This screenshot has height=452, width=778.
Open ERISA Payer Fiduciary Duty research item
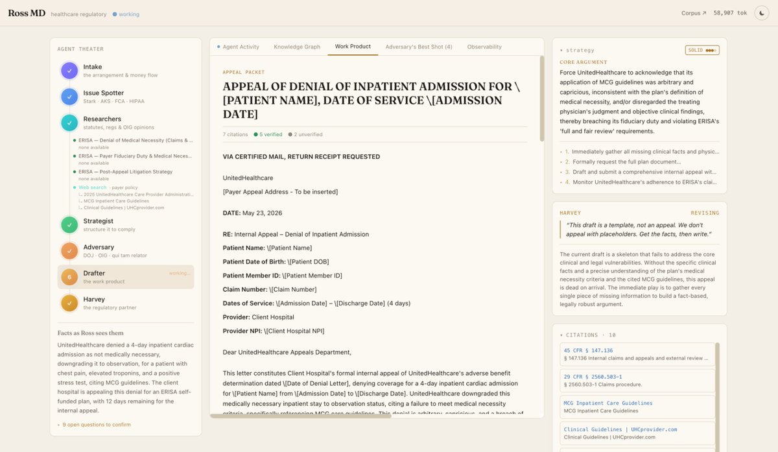(136, 156)
